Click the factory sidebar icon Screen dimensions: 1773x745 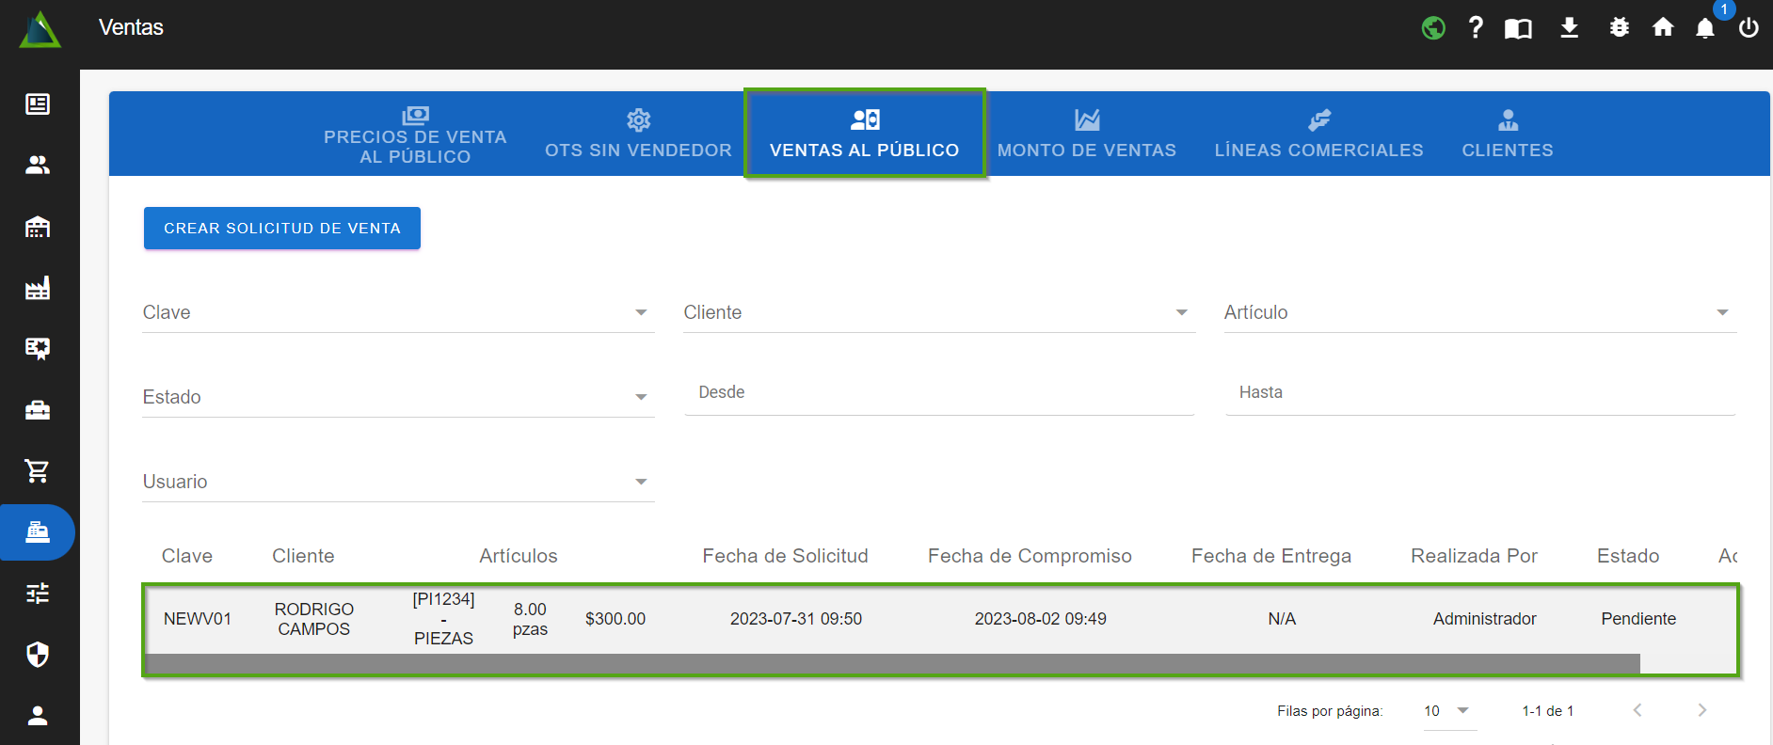coord(38,288)
